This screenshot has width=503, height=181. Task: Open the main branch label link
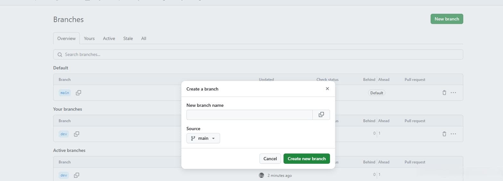pyautogui.click(x=65, y=93)
